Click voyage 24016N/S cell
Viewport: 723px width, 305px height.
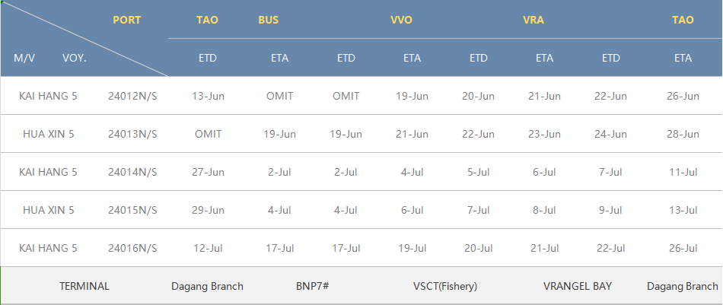[x=132, y=248]
